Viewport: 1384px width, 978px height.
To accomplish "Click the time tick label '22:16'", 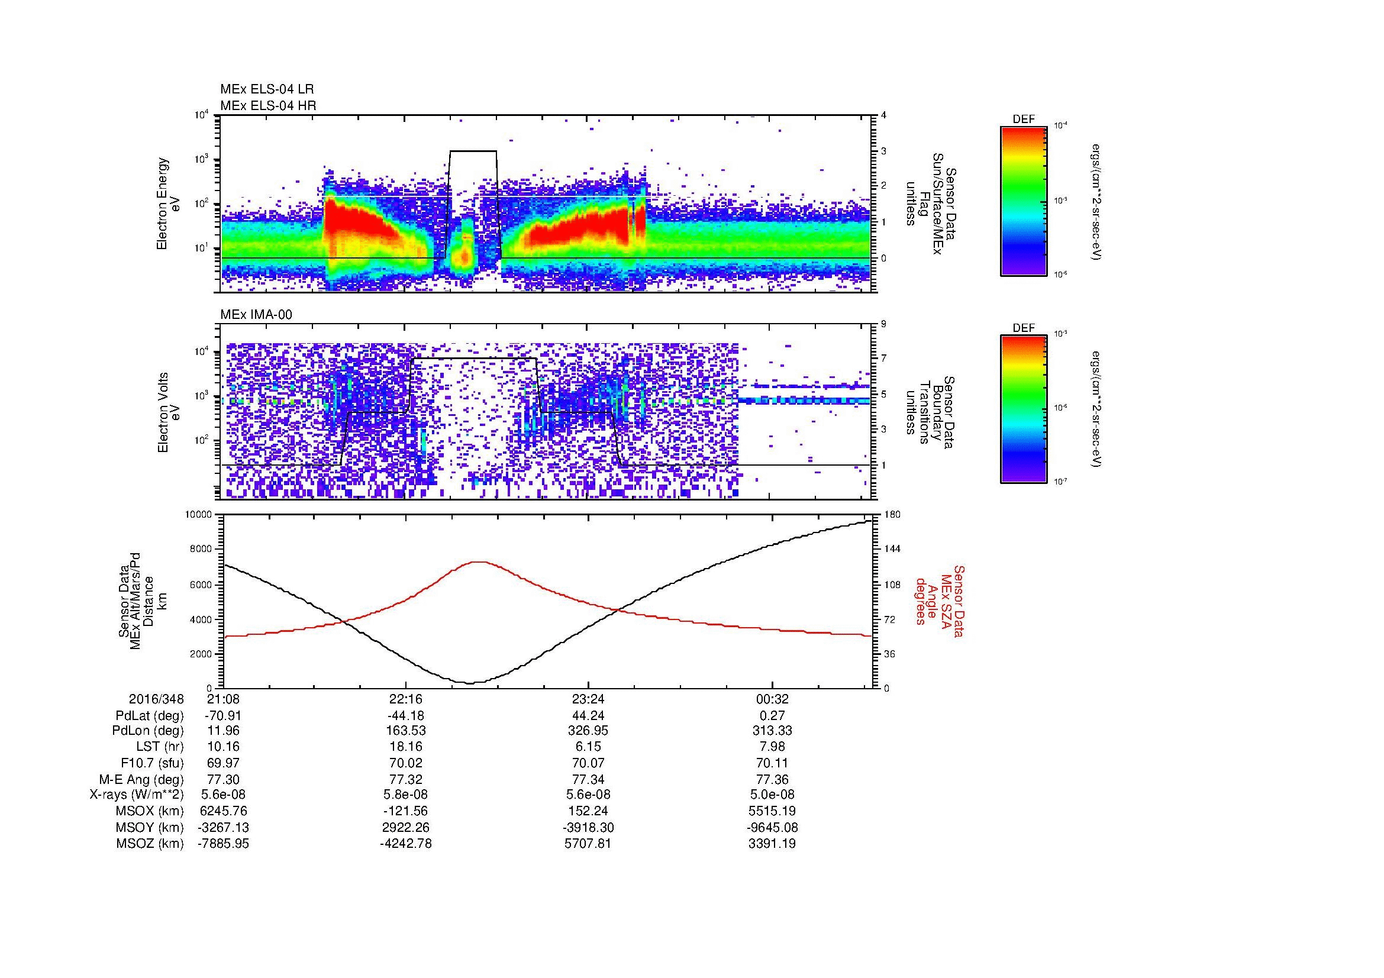I will [x=406, y=699].
